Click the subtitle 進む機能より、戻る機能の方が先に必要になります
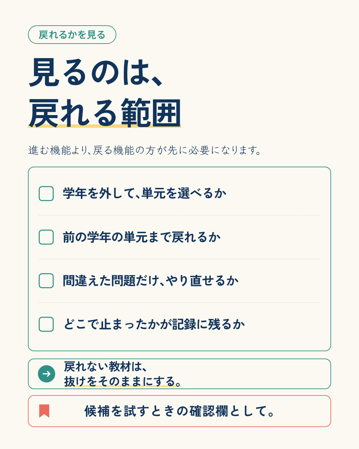 145,150
